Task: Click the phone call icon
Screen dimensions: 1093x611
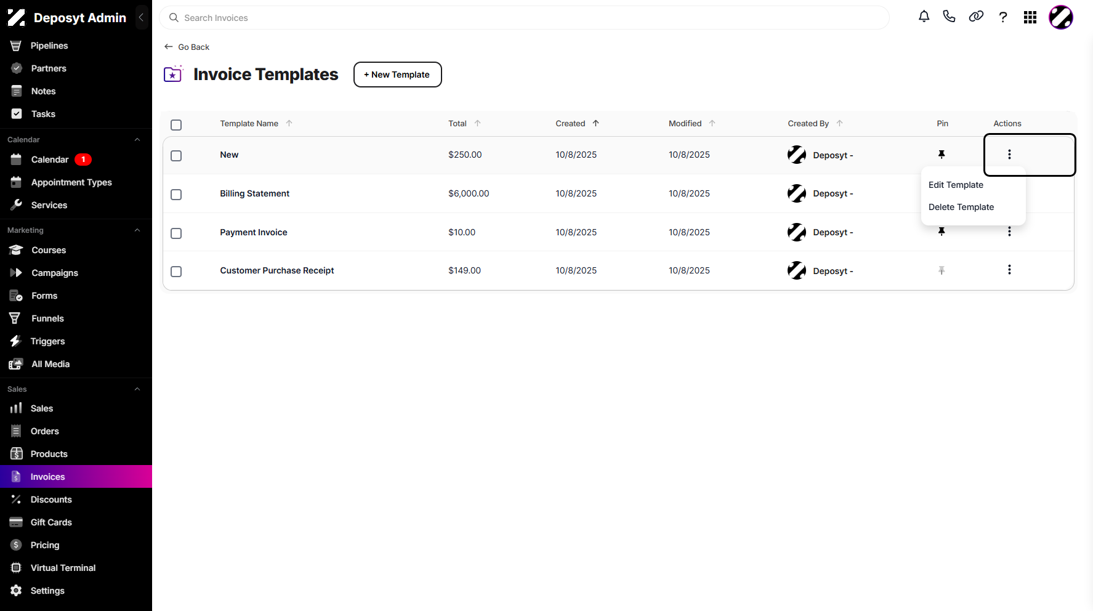Action: [x=949, y=17]
